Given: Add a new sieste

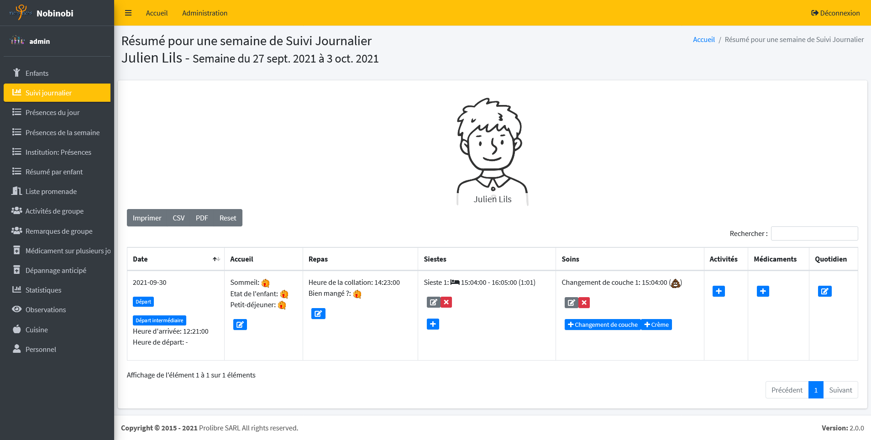Looking at the screenshot, I should click(433, 324).
